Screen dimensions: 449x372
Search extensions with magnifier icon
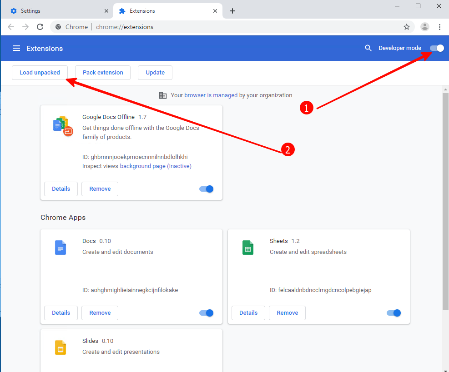click(368, 48)
